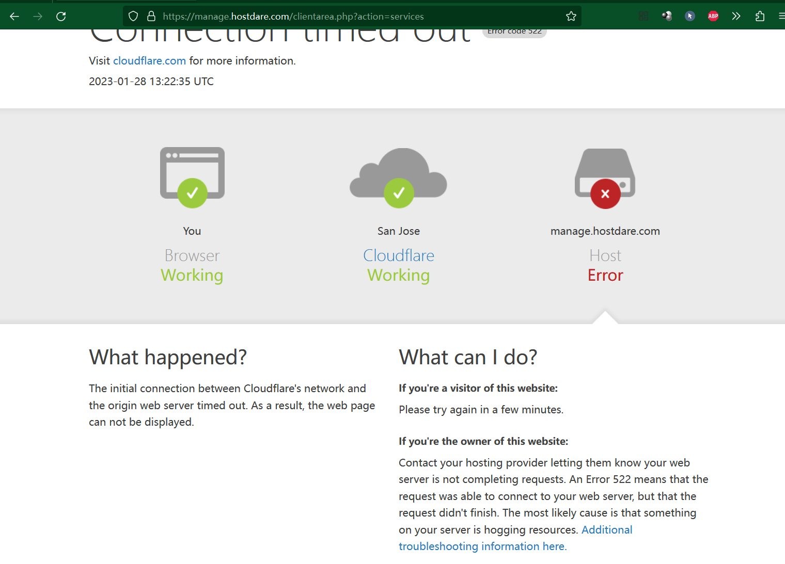Open the browser hamburger menu
This screenshot has height=564, width=785.
tap(781, 17)
